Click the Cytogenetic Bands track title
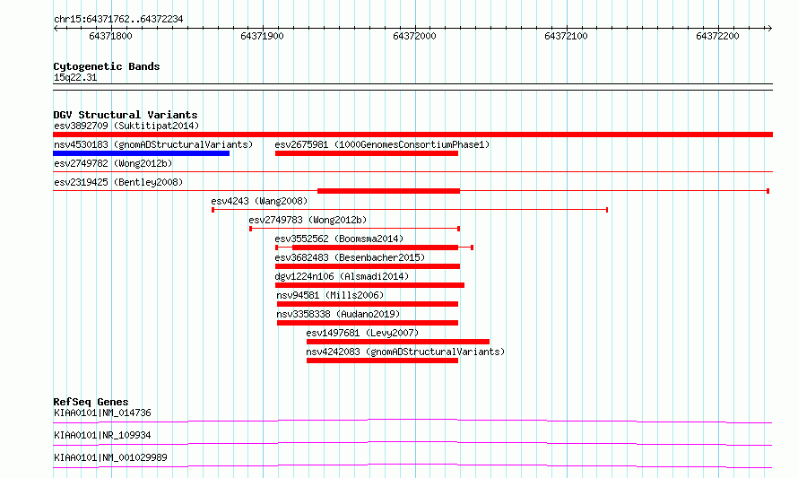Viewport: 798px width, 478px height. [x=107, y=66]
